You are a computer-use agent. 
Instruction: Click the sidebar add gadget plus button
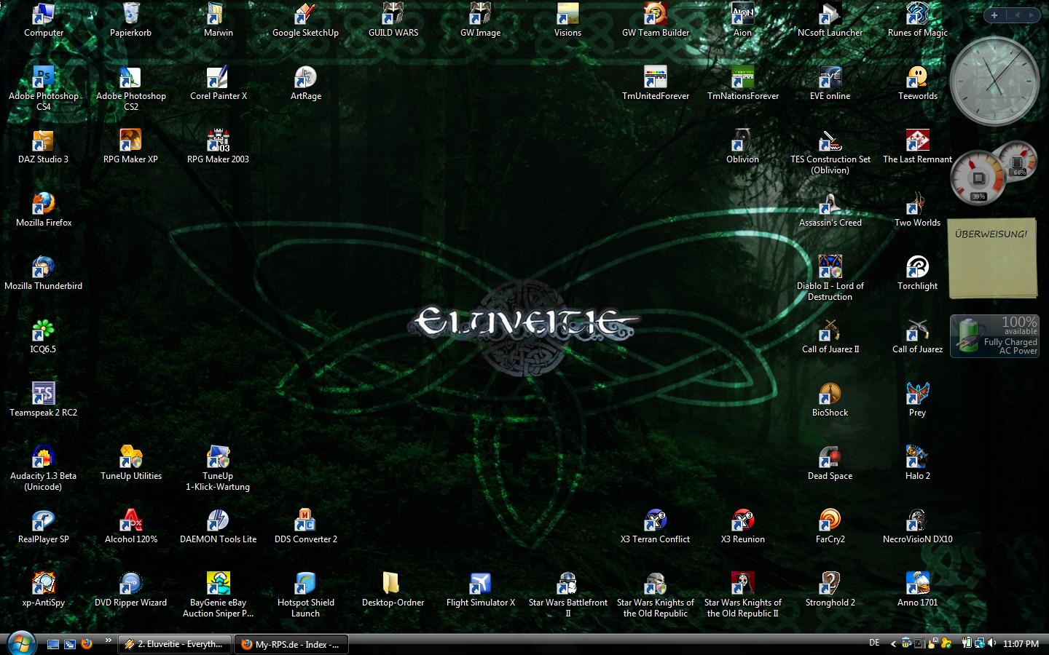pyautogui.click(x=994, y=15)
